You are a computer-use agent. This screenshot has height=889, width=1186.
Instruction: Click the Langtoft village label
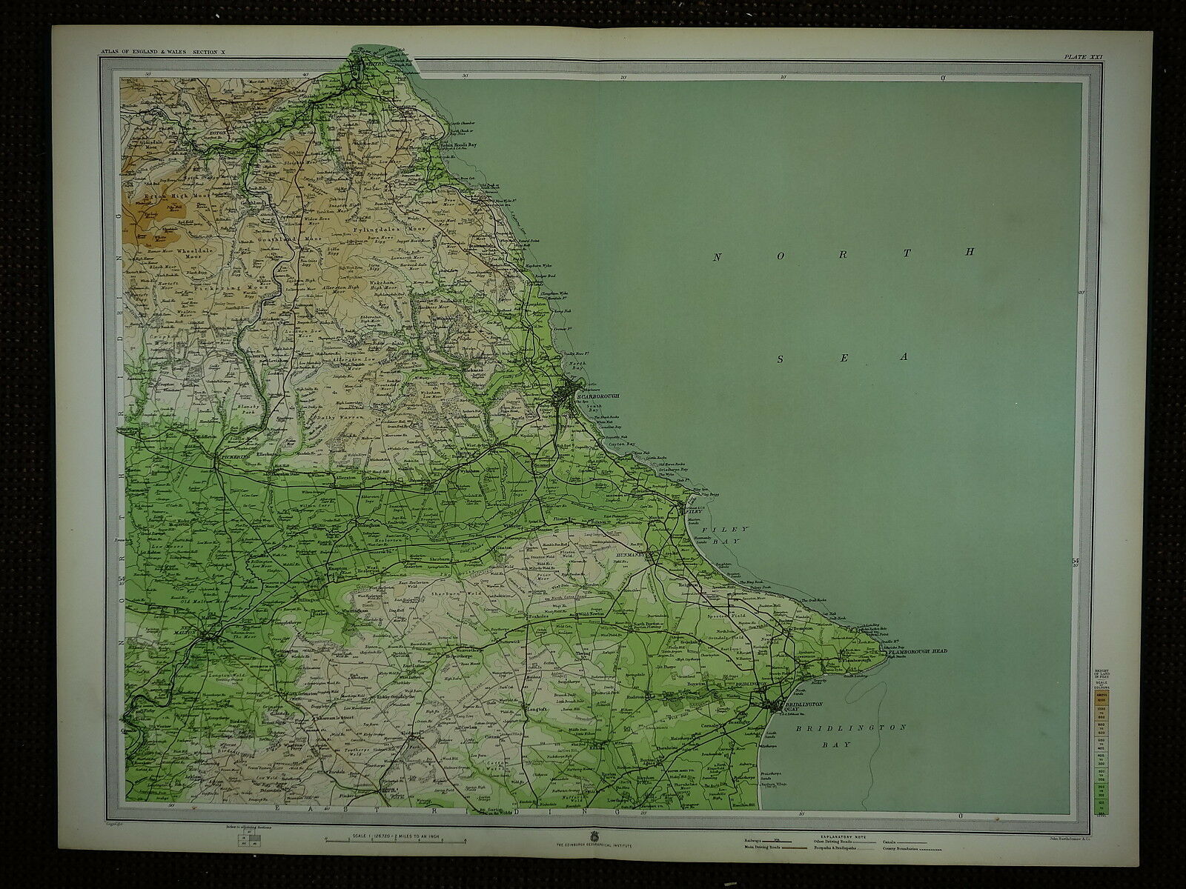[536, 708]
